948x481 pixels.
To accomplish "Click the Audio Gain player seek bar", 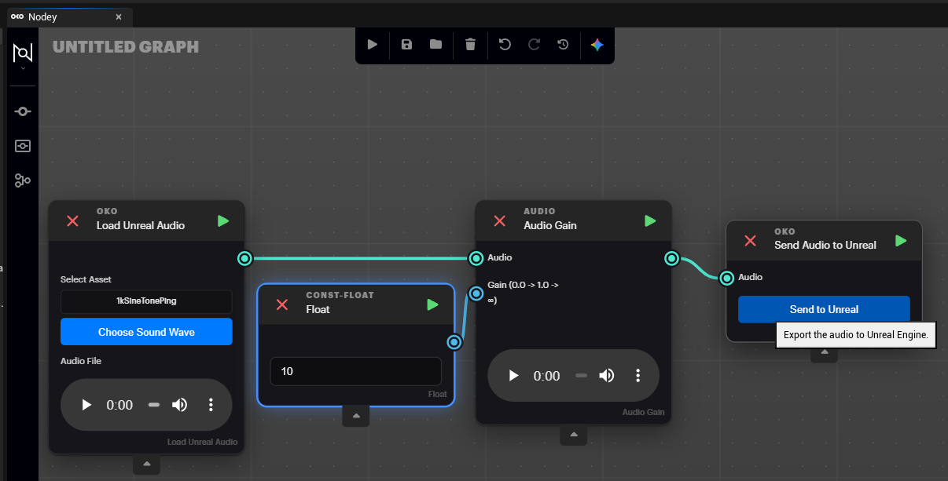I will pos(581,376).
